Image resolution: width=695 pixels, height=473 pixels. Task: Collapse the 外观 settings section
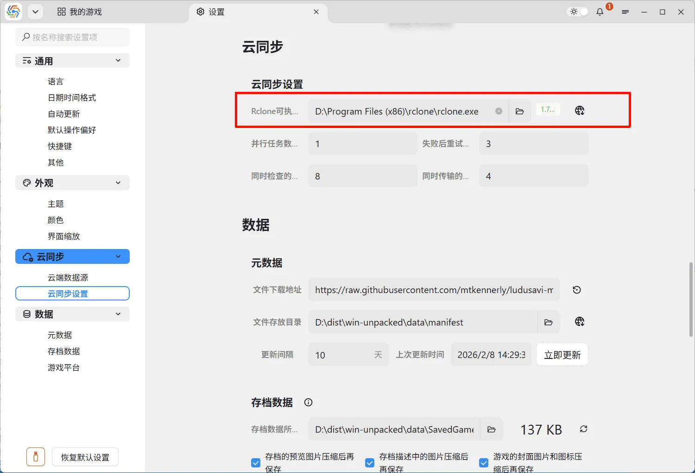click(x=118, y=183)
